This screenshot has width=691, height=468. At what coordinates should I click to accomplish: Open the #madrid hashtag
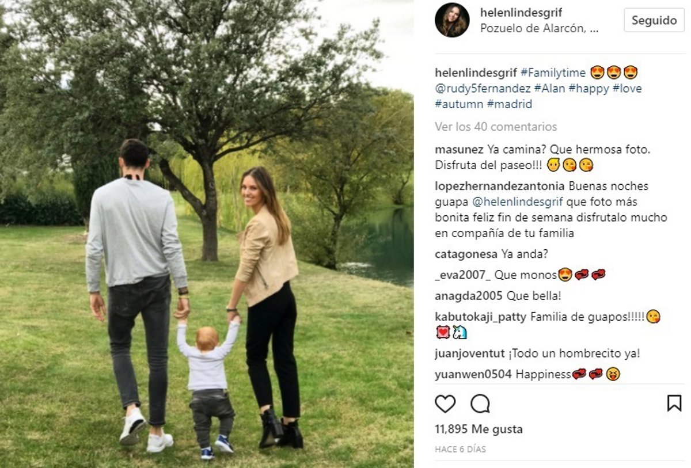click(510, 104)
